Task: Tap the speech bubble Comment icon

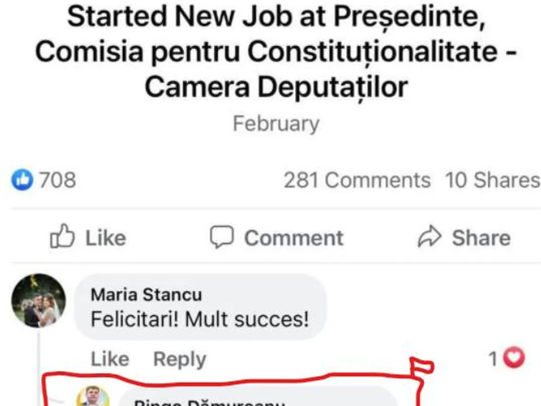Action: pyautogui.click(x=222, y=237)
